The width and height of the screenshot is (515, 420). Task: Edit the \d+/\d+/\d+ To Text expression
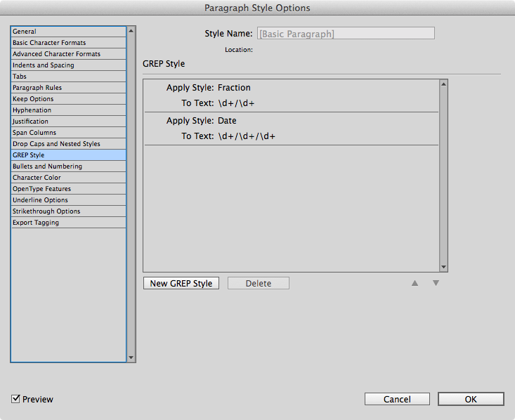point(247,136)
